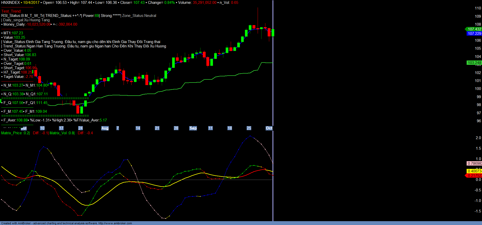Screen dimensions: 482x225
Task: Open the amibroker.com link in footer
Action: point(115,223)
